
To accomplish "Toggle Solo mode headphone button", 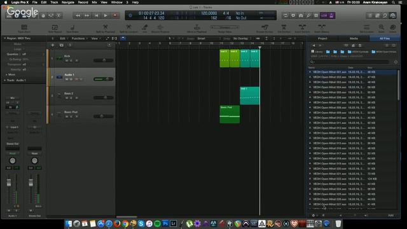I will tap(301, 15).
